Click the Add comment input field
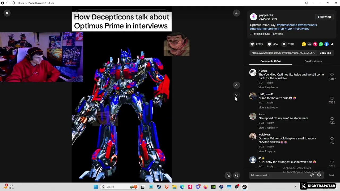This screenshot has height=191, width=340. [279, 175]
